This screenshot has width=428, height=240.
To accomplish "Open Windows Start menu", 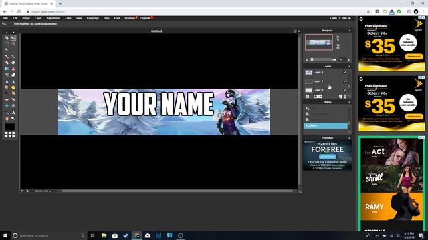I will pos(5,235).
